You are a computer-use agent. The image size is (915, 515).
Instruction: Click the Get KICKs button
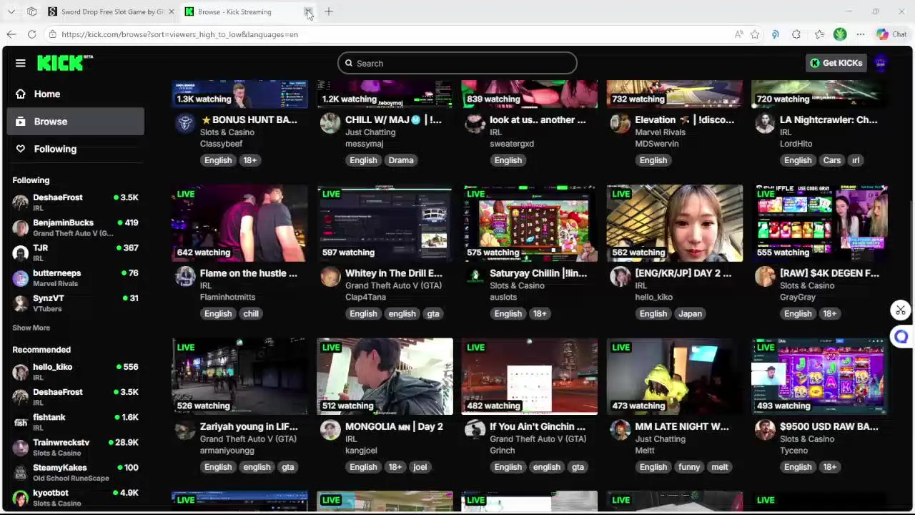click(836, 63)
